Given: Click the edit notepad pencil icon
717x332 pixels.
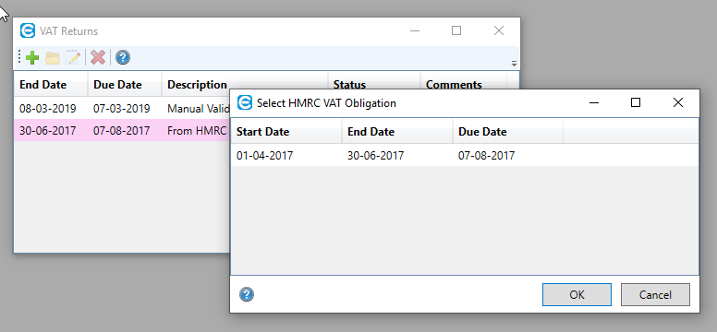Looking at the screenshot, I should coord(74,57).
